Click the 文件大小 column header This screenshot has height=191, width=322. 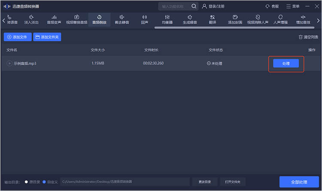[x=98, y=50]
